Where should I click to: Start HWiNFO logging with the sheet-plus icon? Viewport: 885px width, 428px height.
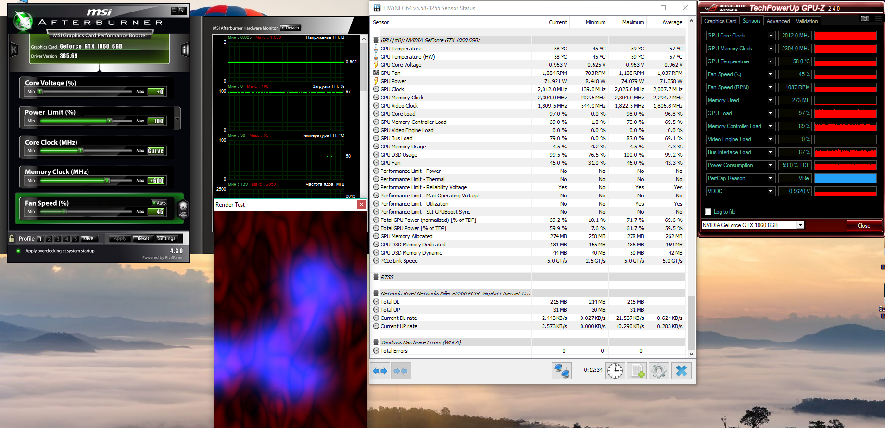coord(637,371)
